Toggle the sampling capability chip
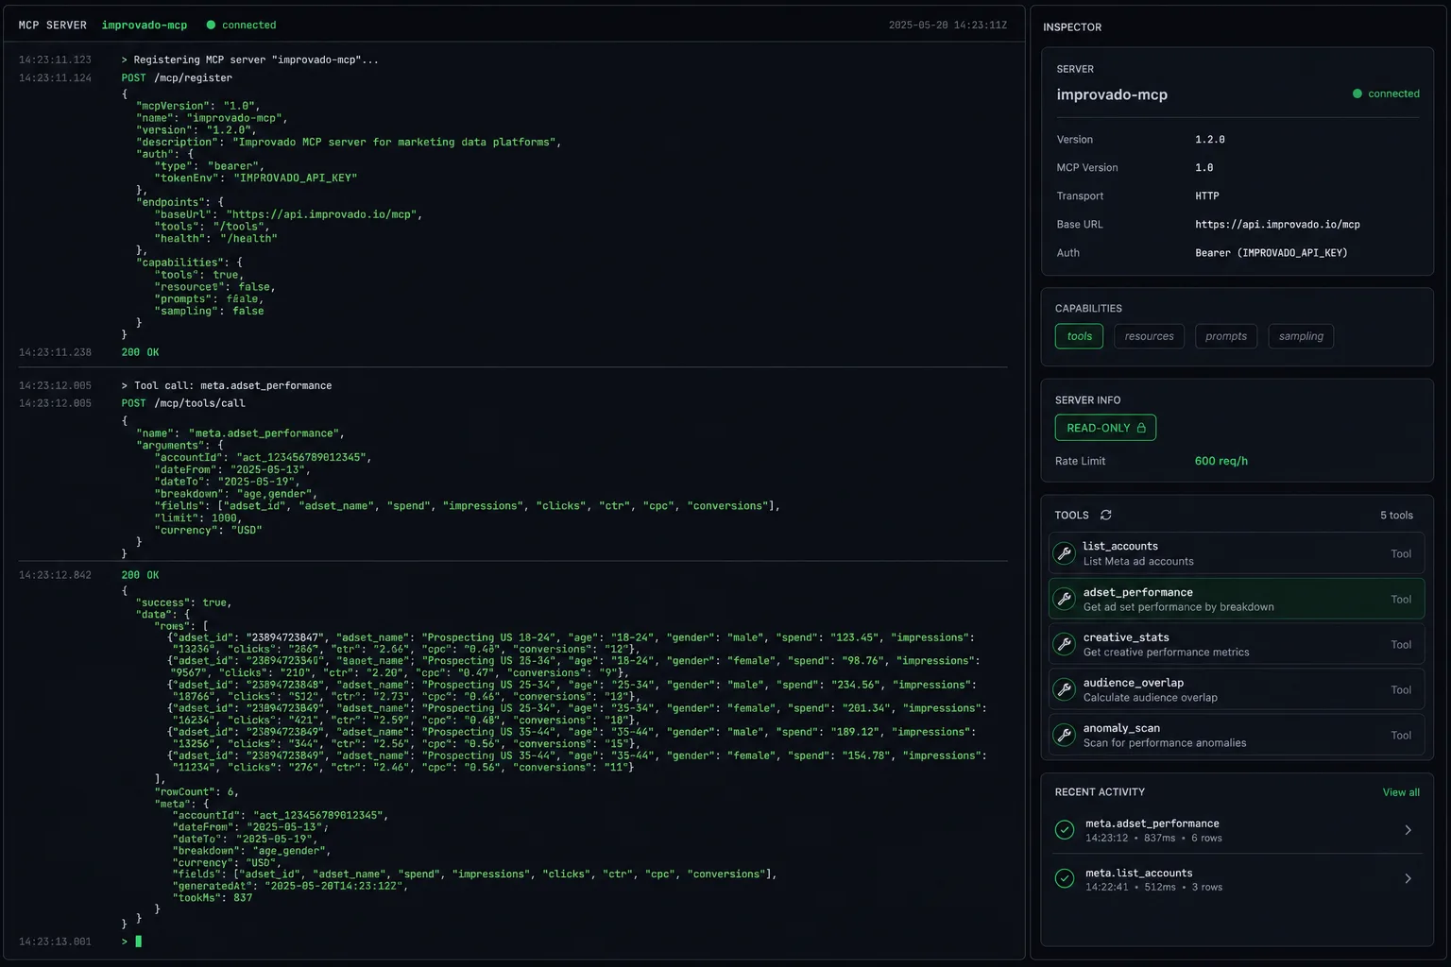 [1301, 336]
